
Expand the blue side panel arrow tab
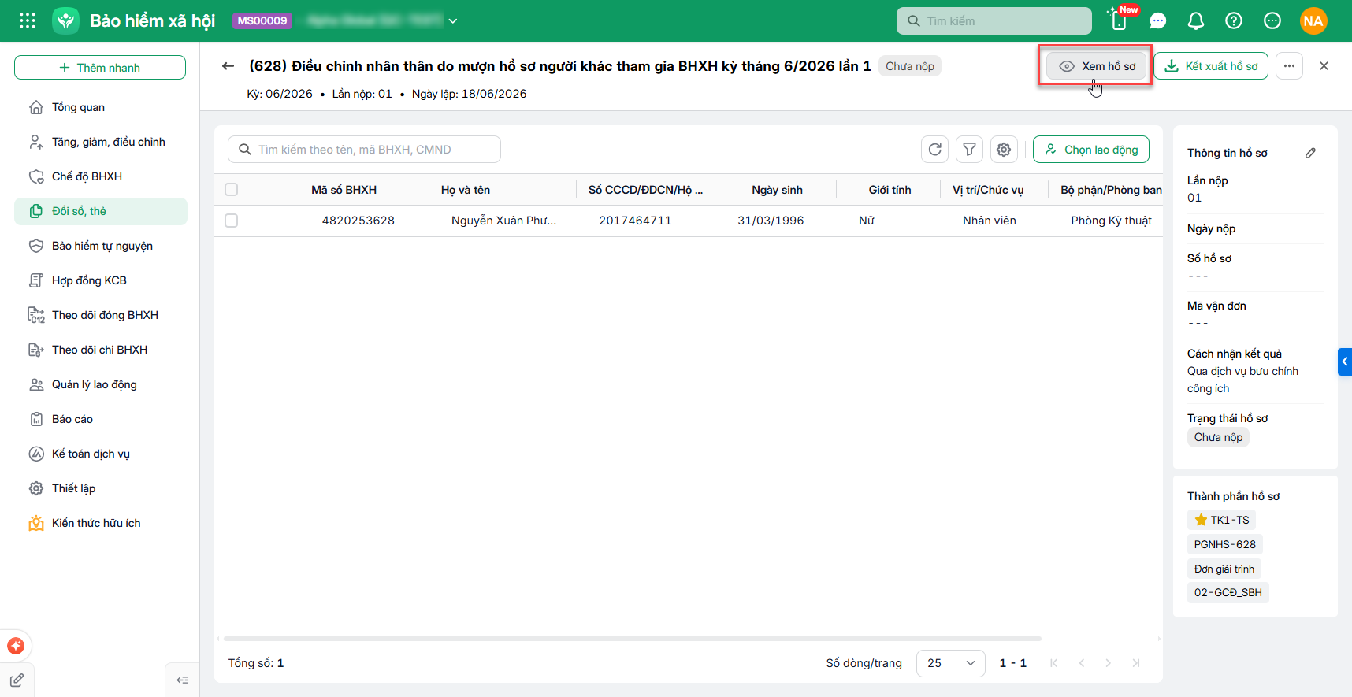coord(1345,361)
